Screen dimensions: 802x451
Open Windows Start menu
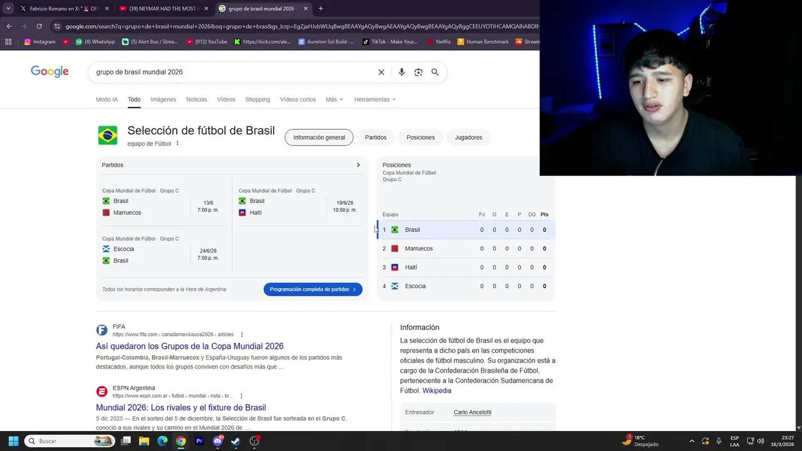tap(13, 441)
